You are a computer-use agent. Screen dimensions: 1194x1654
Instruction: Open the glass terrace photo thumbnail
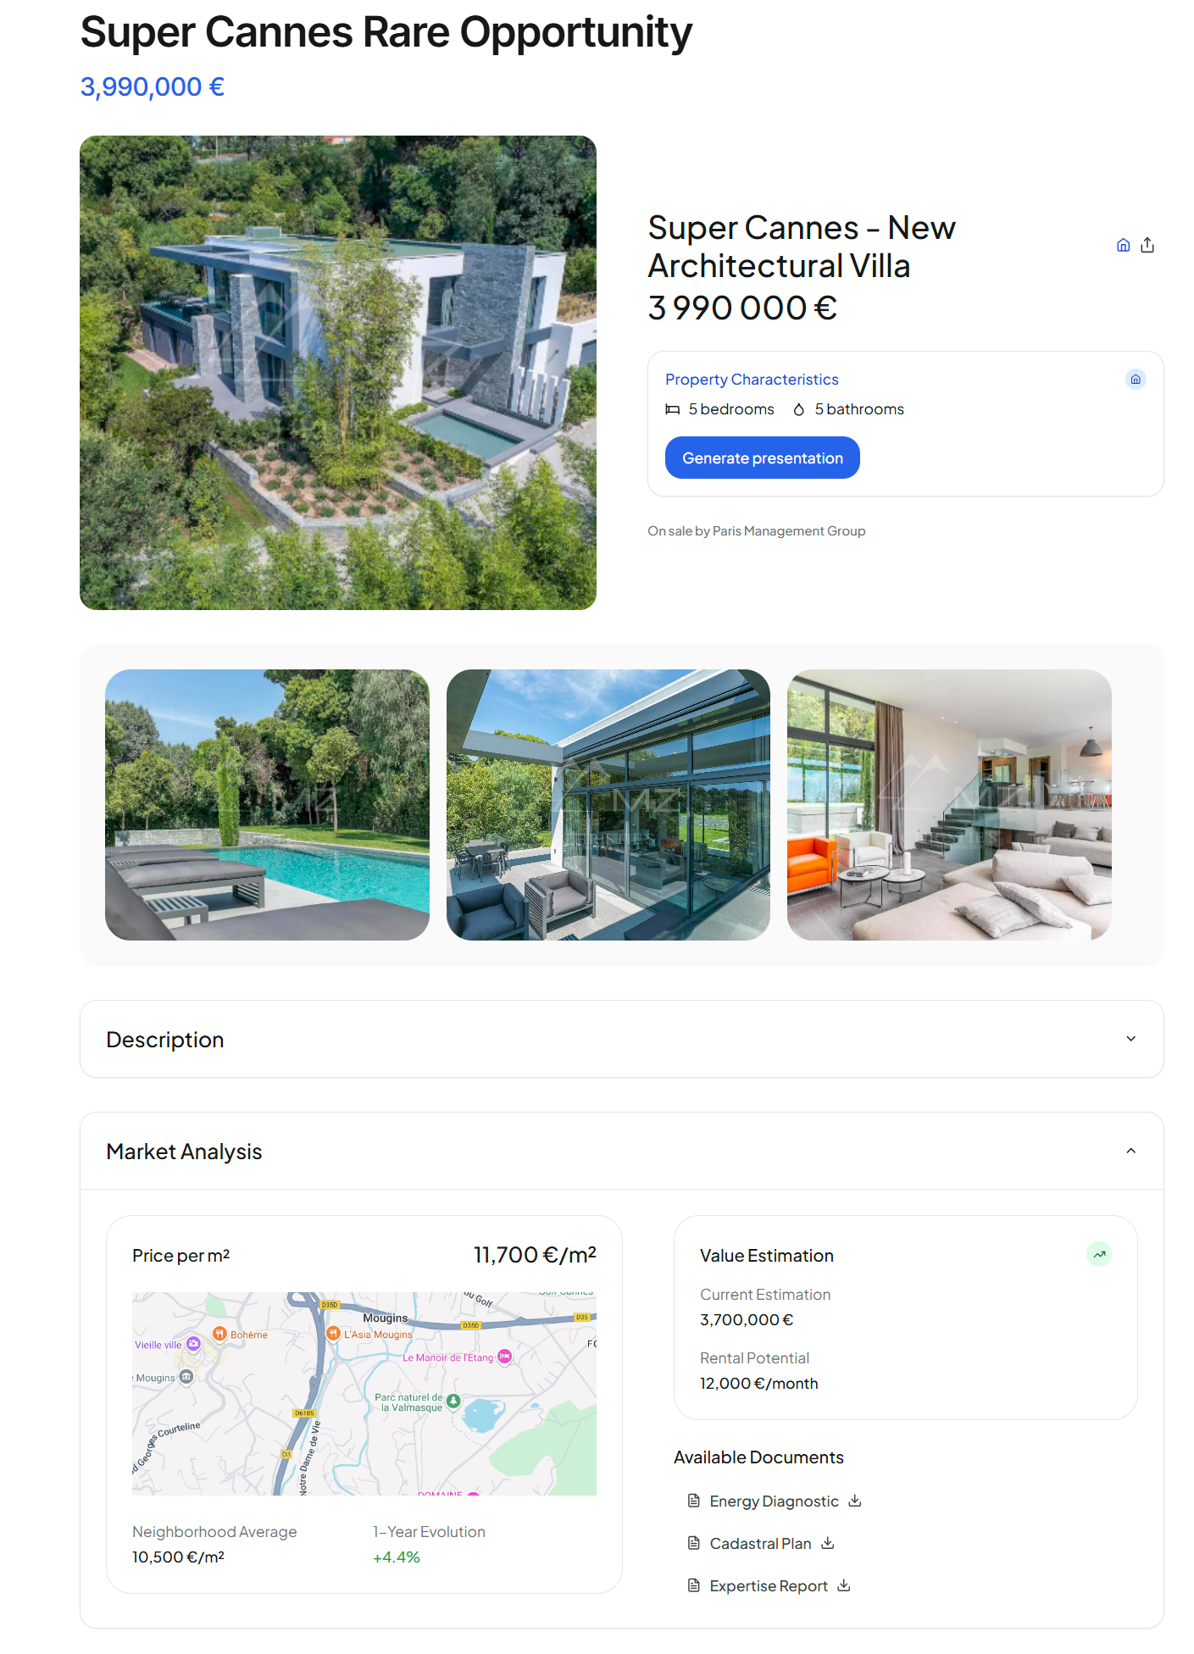pyautogui.click(x=608, y=805)
